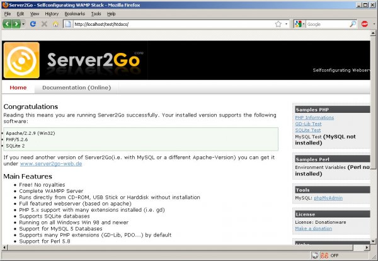This screenshot has width=378, height=261.
Task: Open the Help menu
Action: coord(112,14)
